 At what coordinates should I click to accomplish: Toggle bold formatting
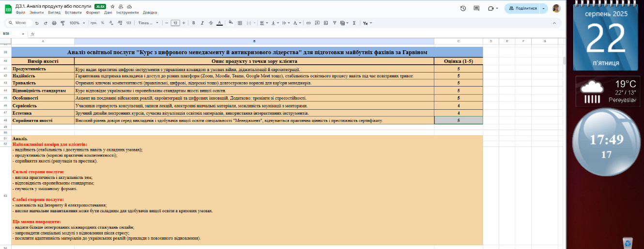click(x=194, y=23)
